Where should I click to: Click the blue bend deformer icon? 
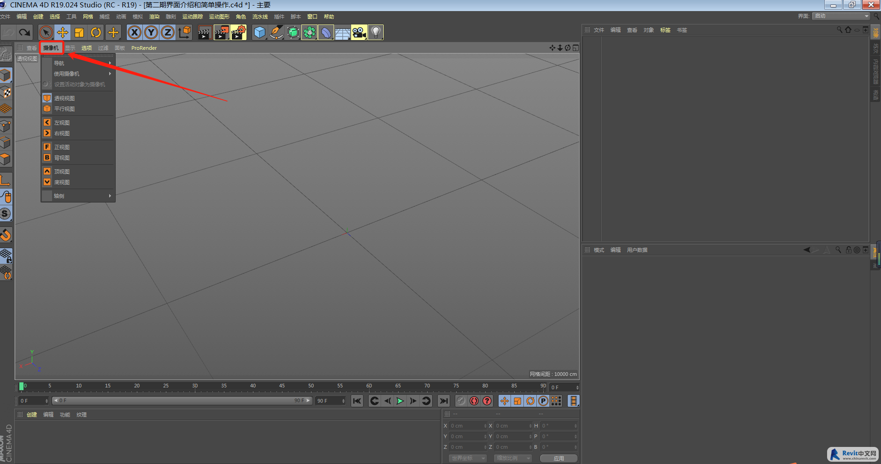[326, 32]
